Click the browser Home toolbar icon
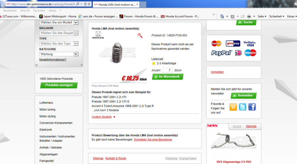The height and width of the screenshot is (164, 297). (x=222, y=17)
